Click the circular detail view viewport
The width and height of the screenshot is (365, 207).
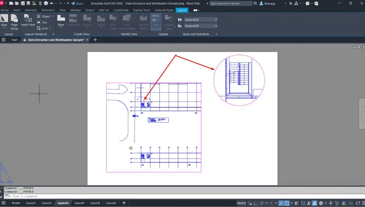[x=239, y=80]
